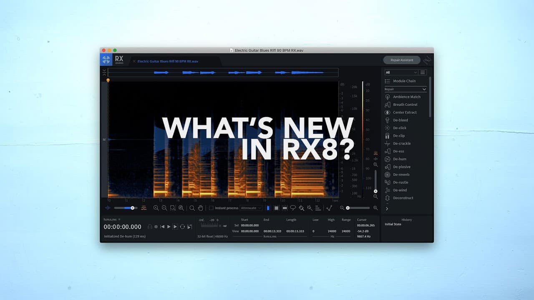Close the Electric Guitar Blues Riff tab
Screen dimensions: 534x300
[x=134, y=61]
